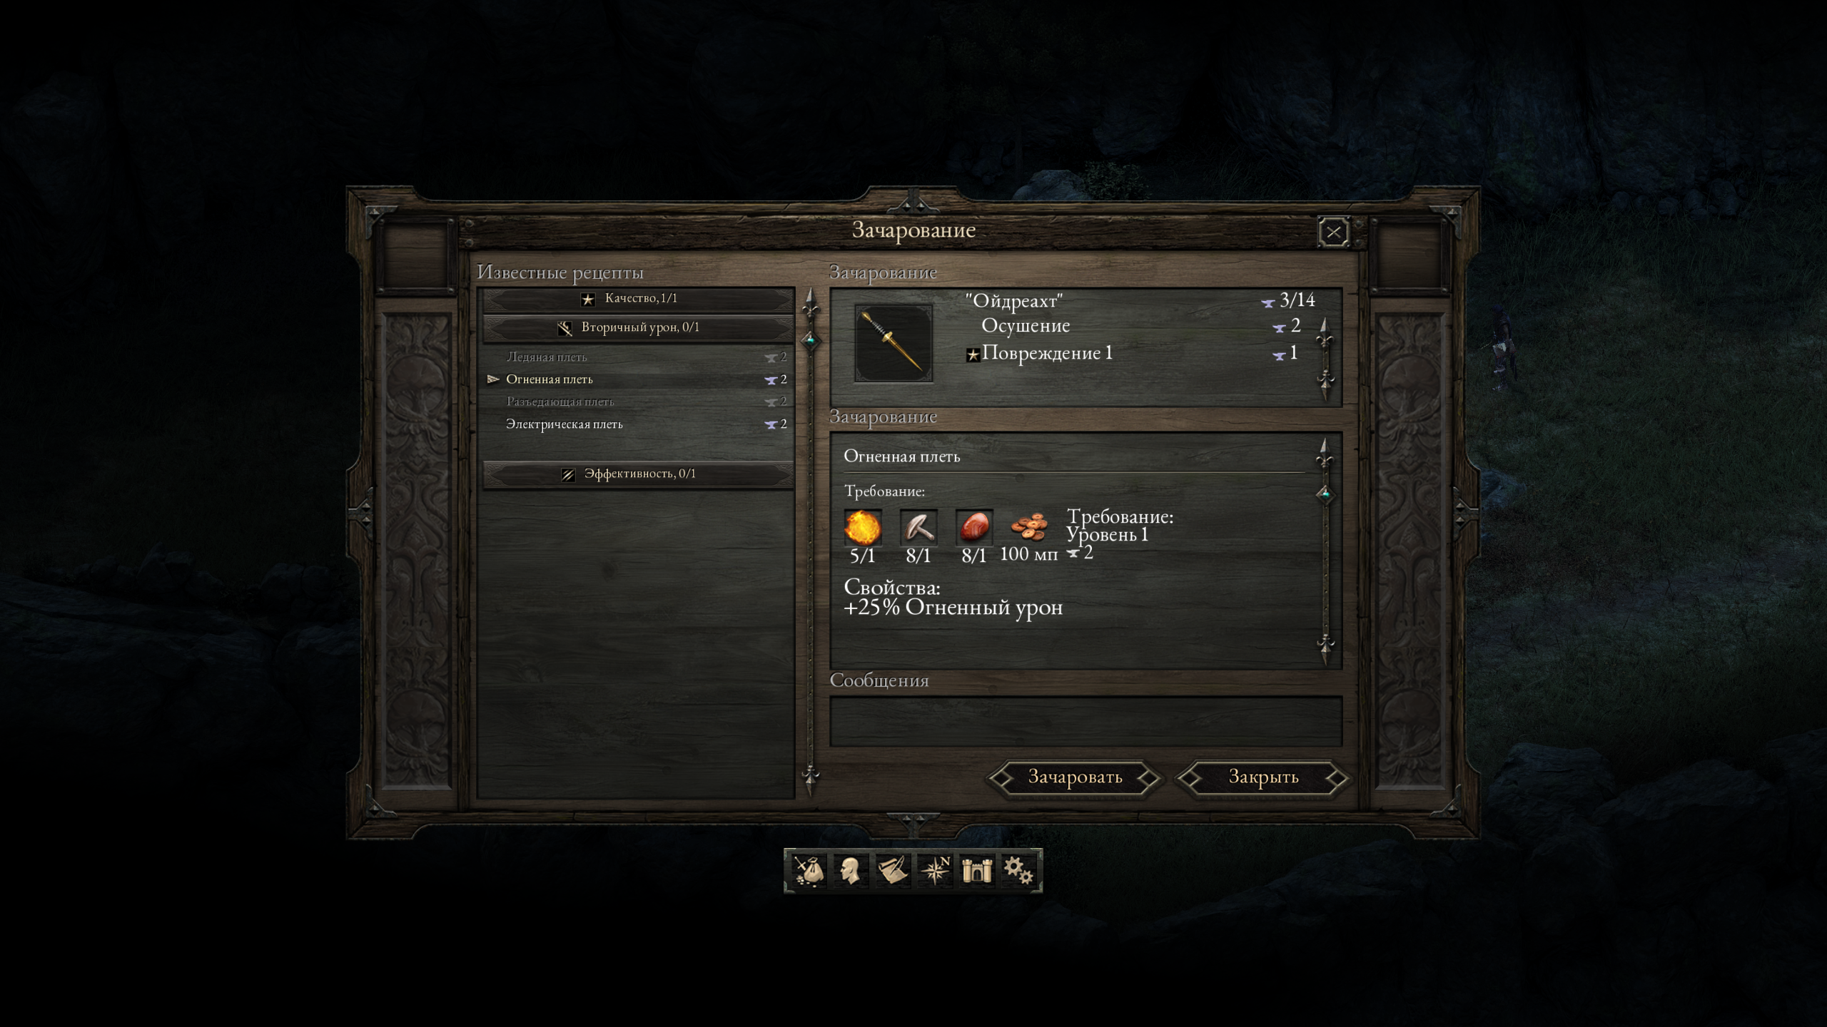The height and width of the screenshot is (1027, 1827).
Task: Expand the Качество, 1/1 category
Action: click(x=639, y=299)
